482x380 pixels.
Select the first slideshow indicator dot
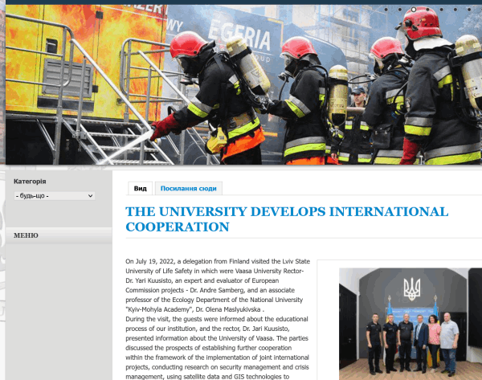[388, 10]
